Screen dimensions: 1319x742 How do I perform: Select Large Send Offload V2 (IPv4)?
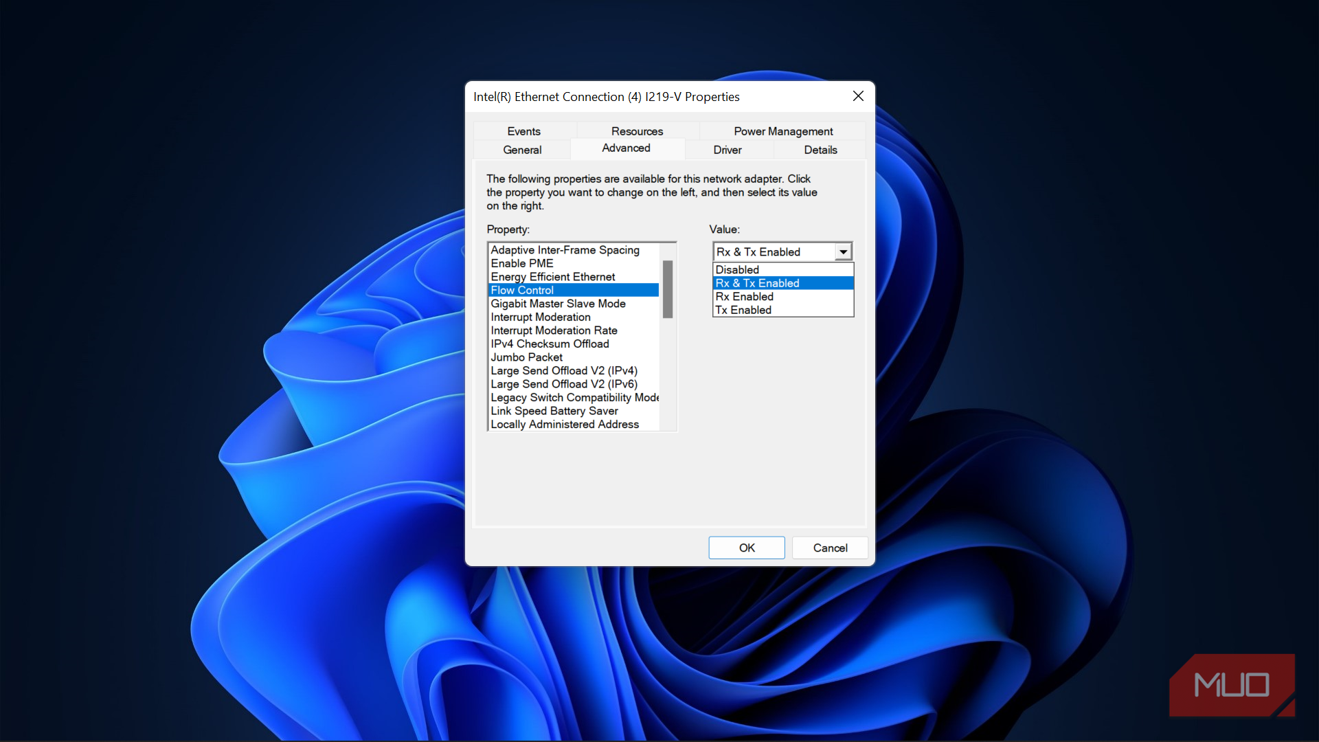point(574,371)
